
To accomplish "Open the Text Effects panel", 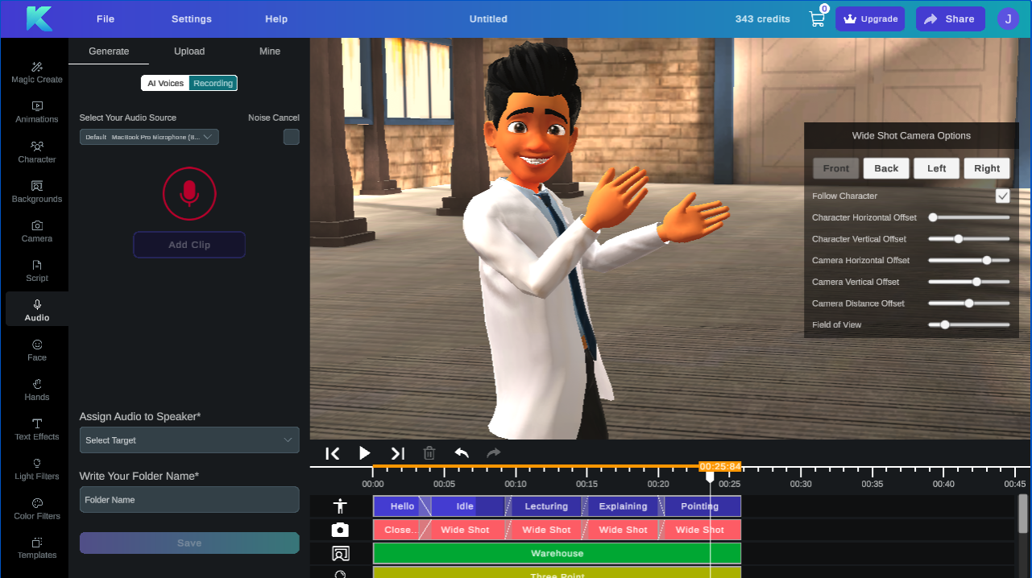I will 37,429.
